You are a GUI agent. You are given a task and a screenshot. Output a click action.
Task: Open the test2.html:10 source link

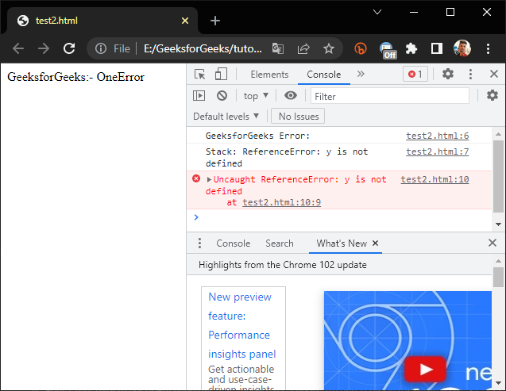[435, 179]
